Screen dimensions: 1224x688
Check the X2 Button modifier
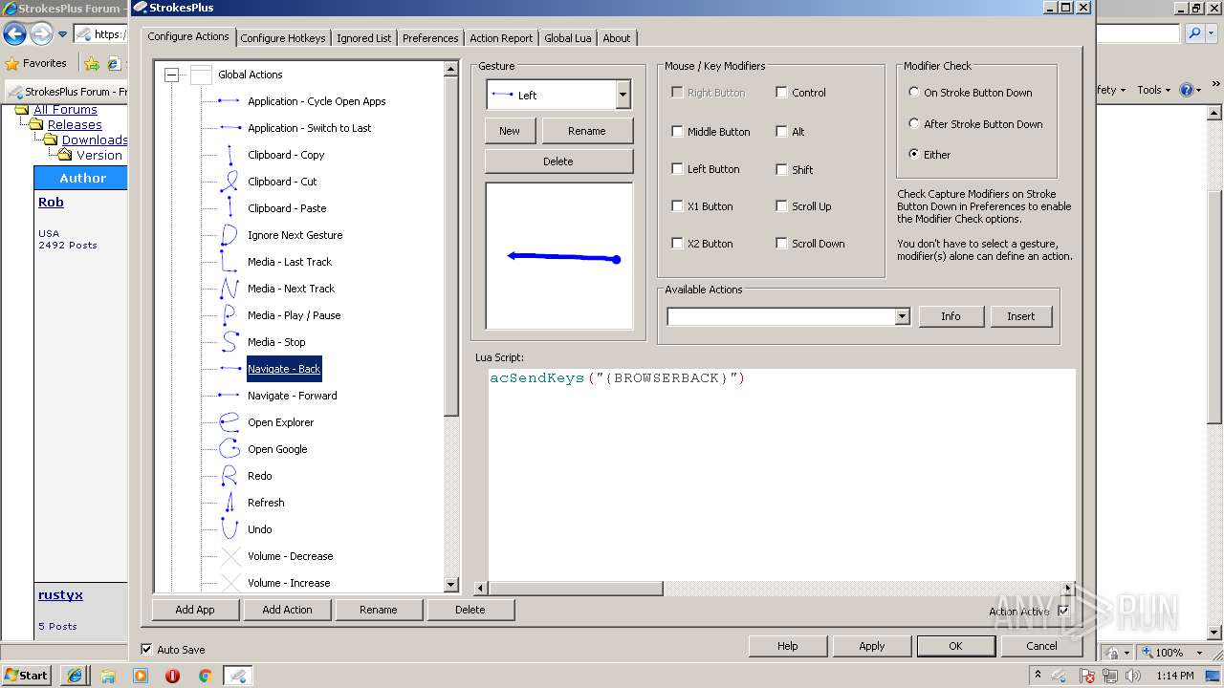coord(677,244)
